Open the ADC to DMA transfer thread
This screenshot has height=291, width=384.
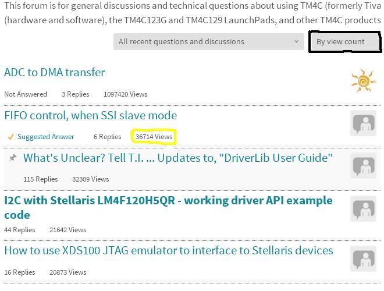[55, 73]
